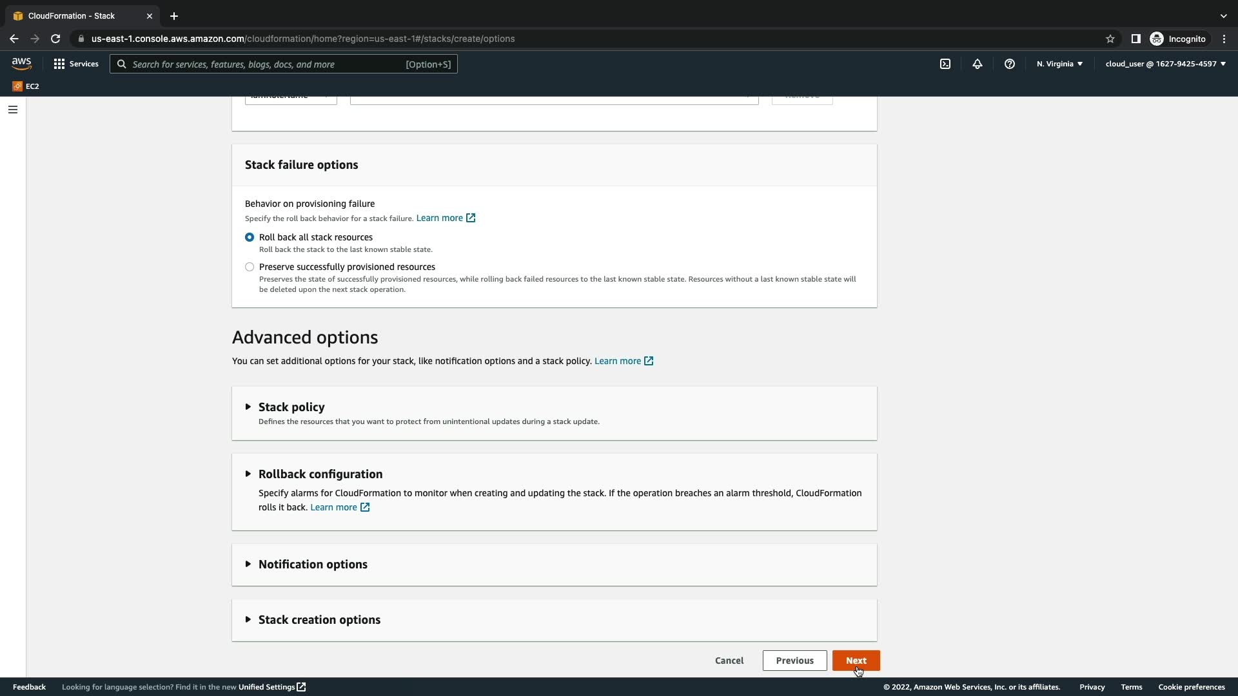This screenshot has width=1238, height=696.
Task: Toggle the left hamburger navigation menu
Action: [12, 110]
